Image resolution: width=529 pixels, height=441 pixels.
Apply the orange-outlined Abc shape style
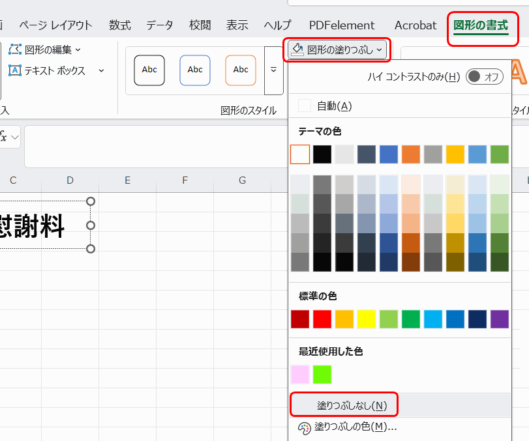tap(241, 70)
